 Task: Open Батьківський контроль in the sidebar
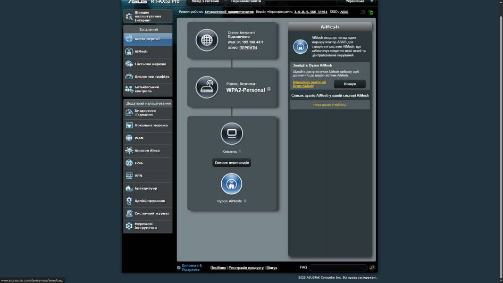tap(148, 89)
